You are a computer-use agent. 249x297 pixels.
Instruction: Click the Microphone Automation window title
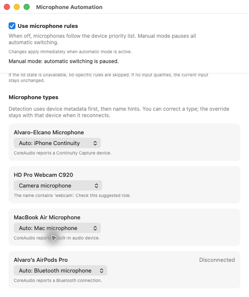(69, 7)
